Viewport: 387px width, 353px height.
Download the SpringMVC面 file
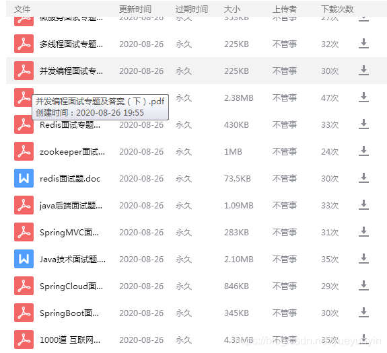coord(363,232)
